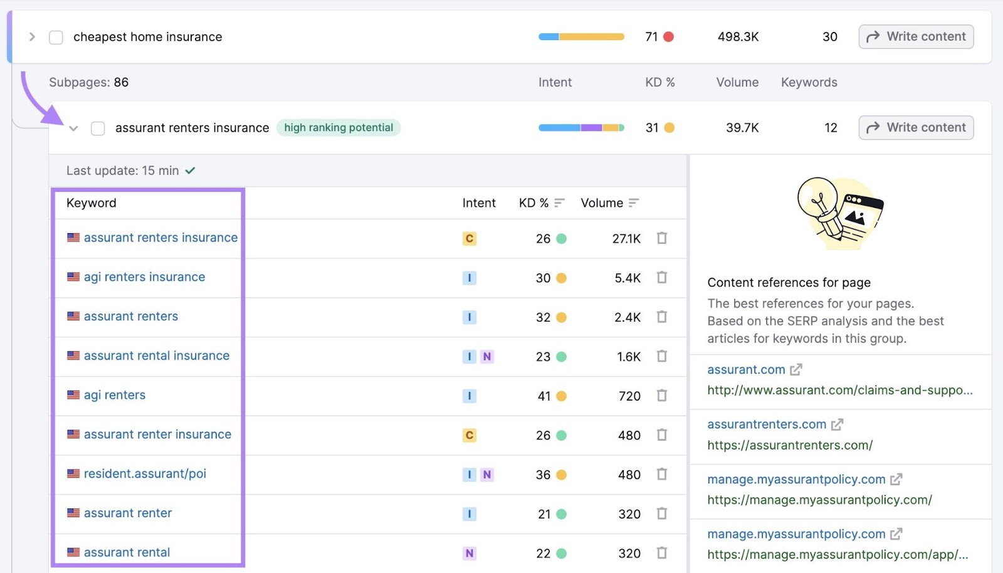Click the I intent badge for agi renters
This screenshot has height=573, width=1003.
click(470, 396)
